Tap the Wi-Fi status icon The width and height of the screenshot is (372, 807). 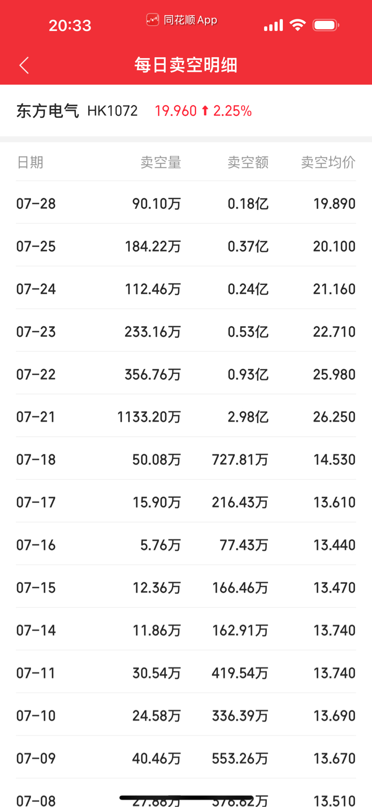(x=297, y=25)
